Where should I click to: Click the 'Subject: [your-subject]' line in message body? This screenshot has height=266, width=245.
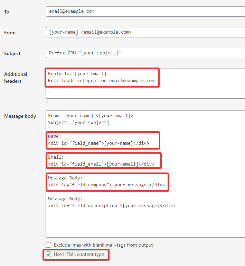point(78,123)
